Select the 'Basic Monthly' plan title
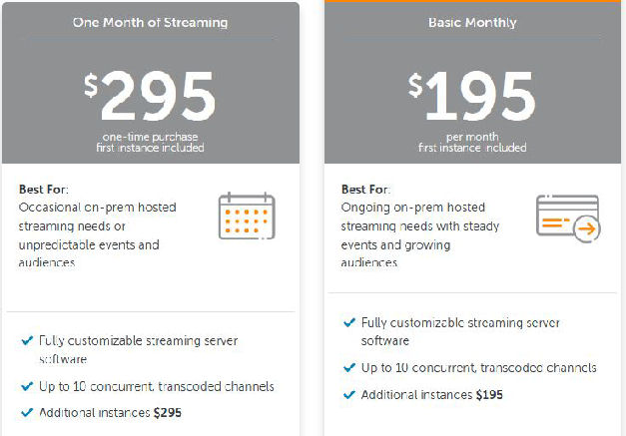 (473, 22)
